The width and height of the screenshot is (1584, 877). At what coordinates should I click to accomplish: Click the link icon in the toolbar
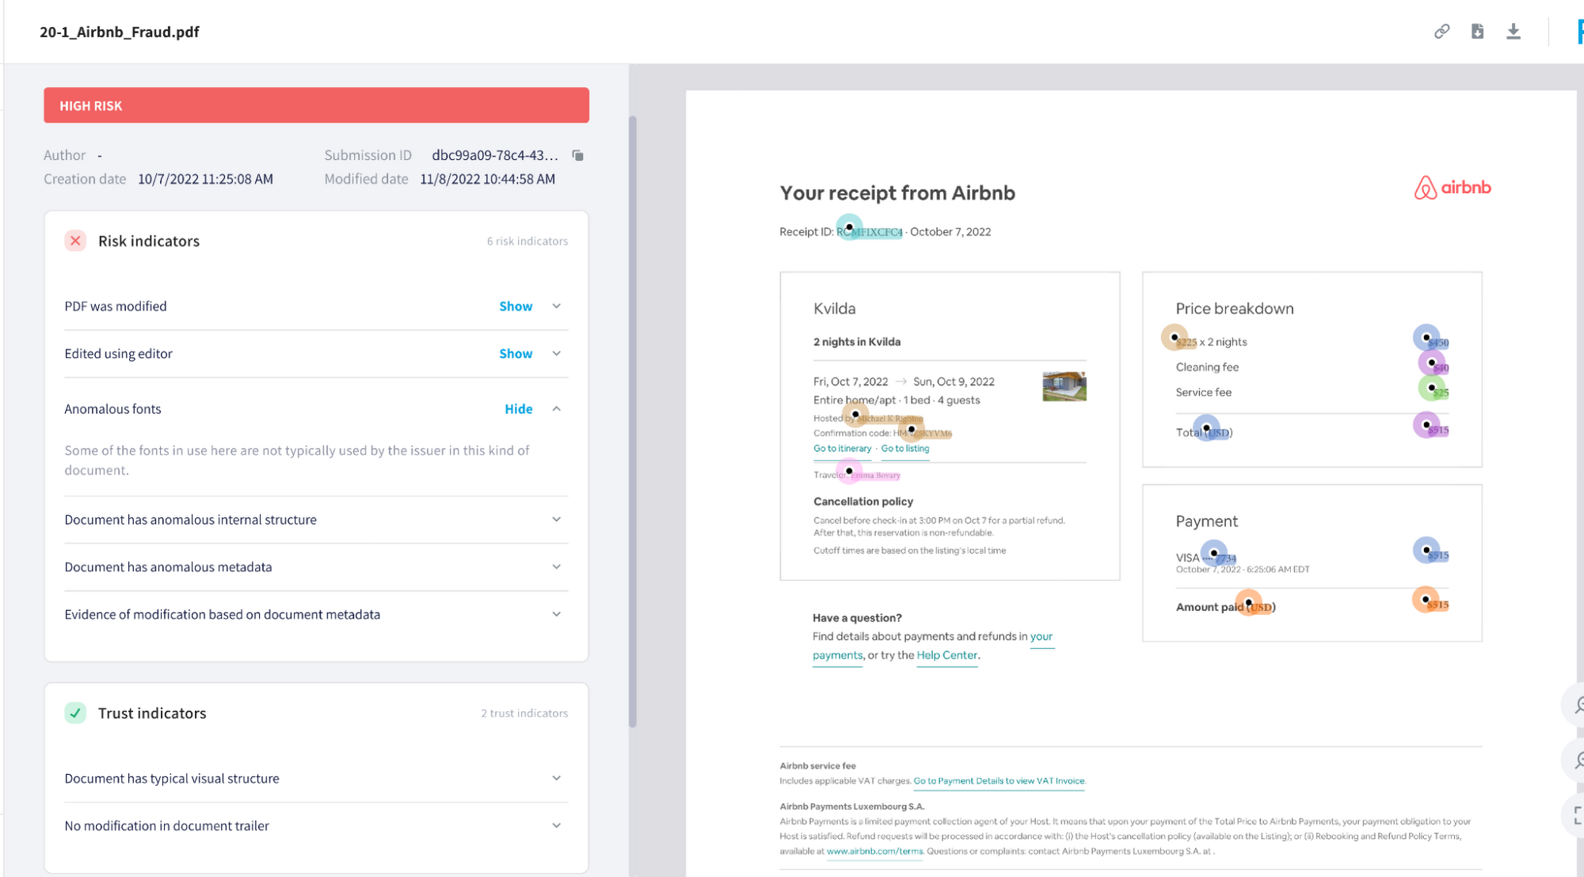(1441, 32)
